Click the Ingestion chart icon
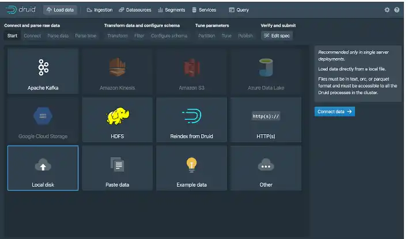This screenshot has width=408, height=239. (x=89, y=10)
